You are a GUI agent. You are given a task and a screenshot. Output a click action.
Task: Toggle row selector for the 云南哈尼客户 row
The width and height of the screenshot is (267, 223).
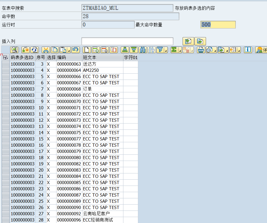(6, 214)
